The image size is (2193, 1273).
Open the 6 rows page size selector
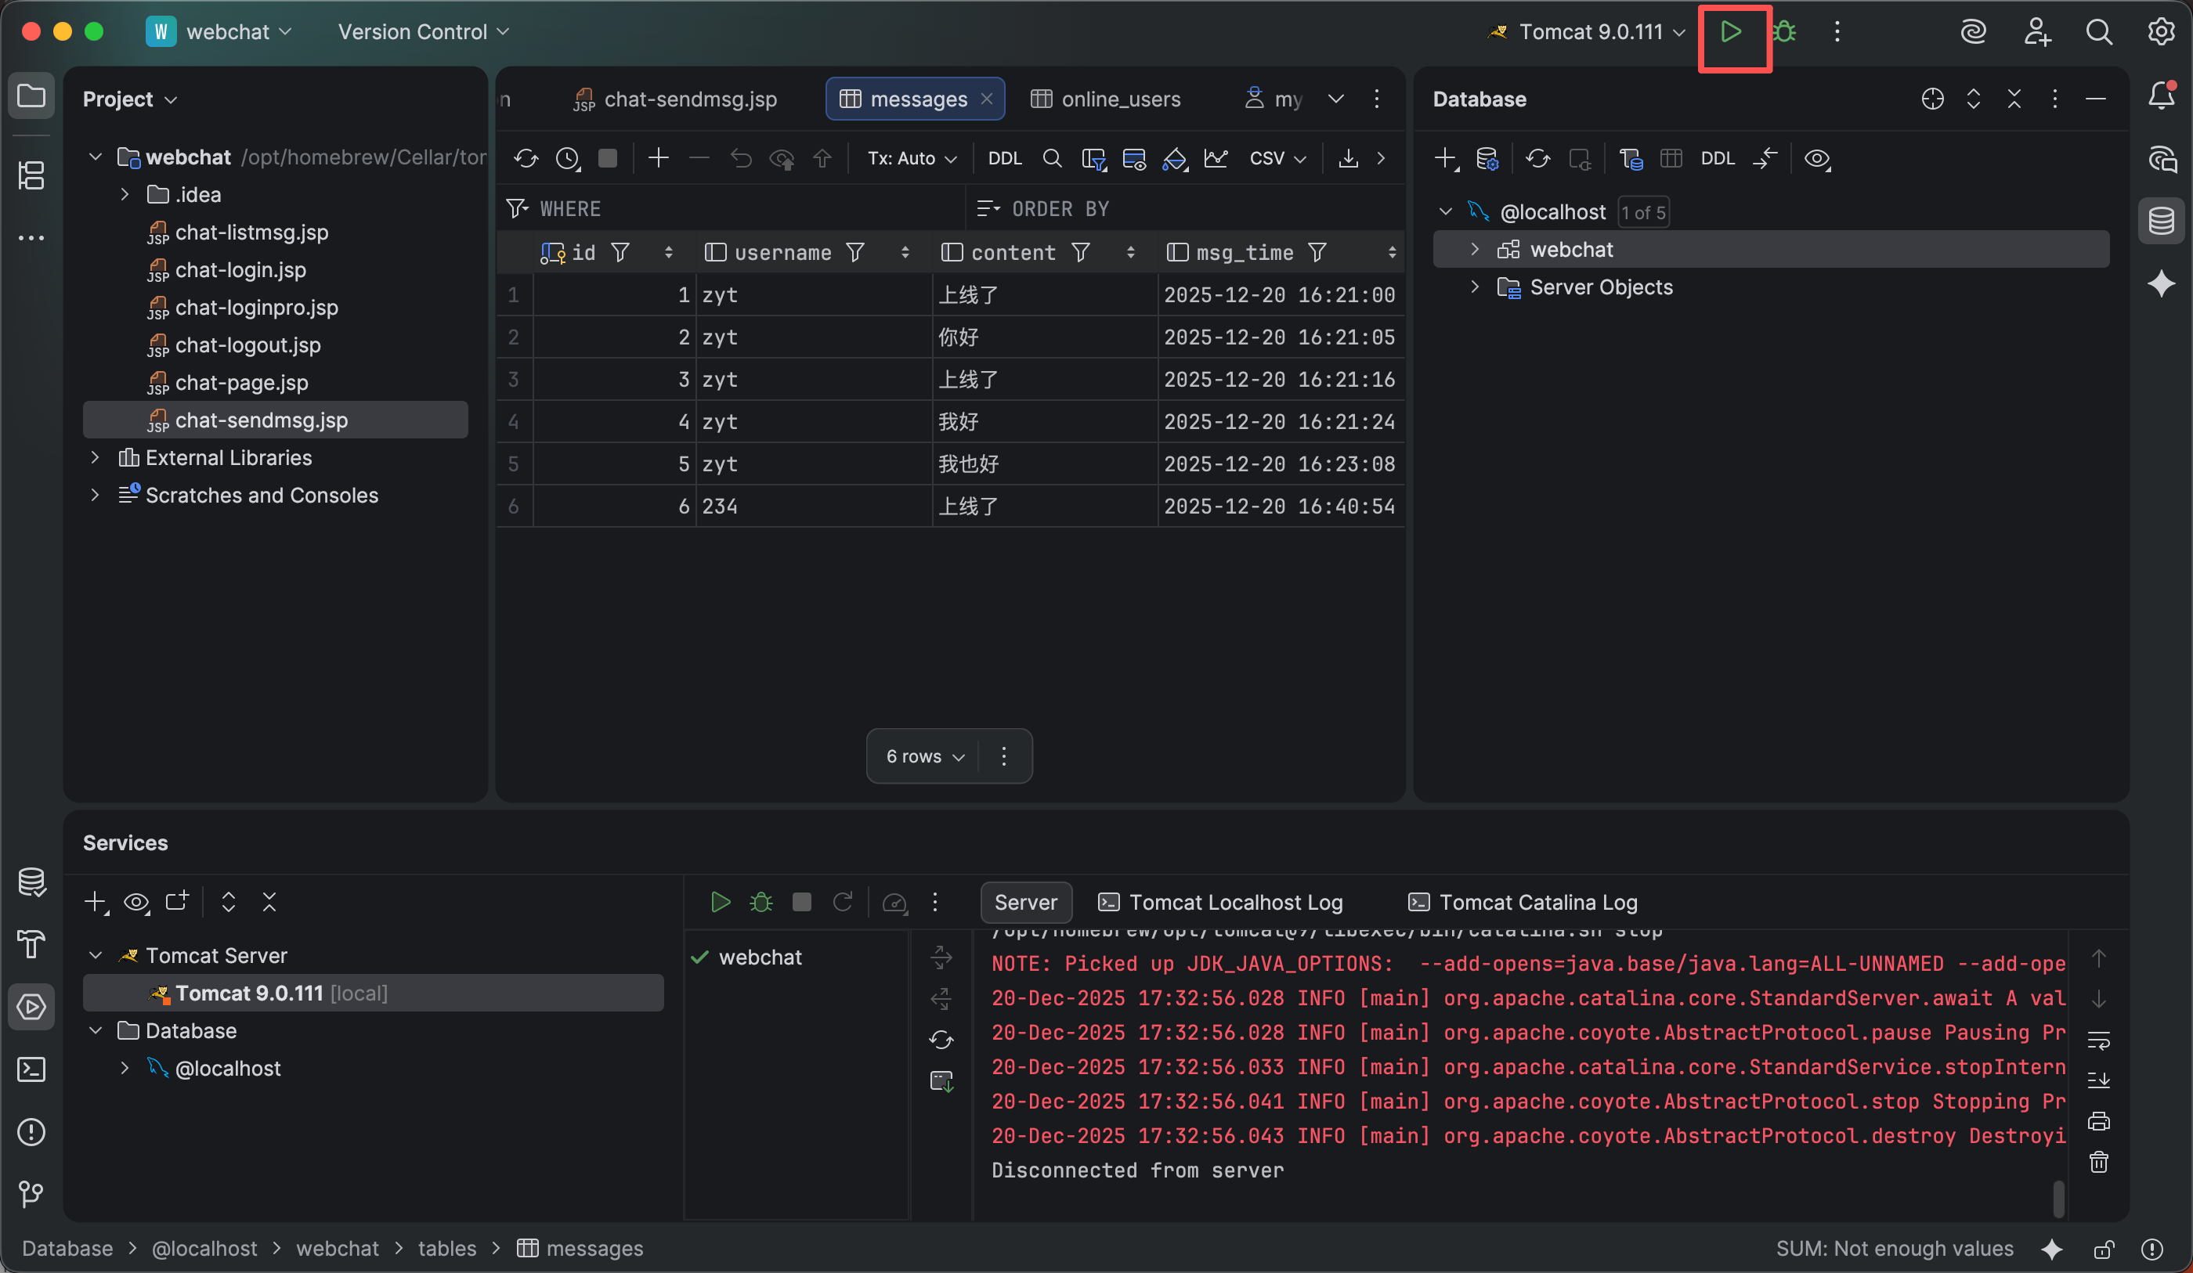924,756
